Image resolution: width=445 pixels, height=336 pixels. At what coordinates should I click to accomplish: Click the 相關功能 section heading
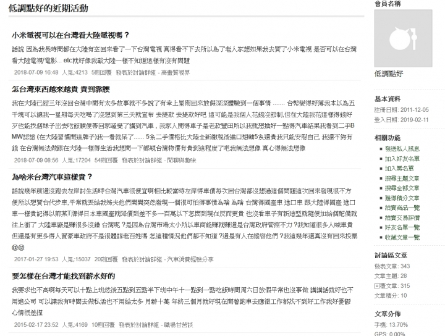pos(388,138)
